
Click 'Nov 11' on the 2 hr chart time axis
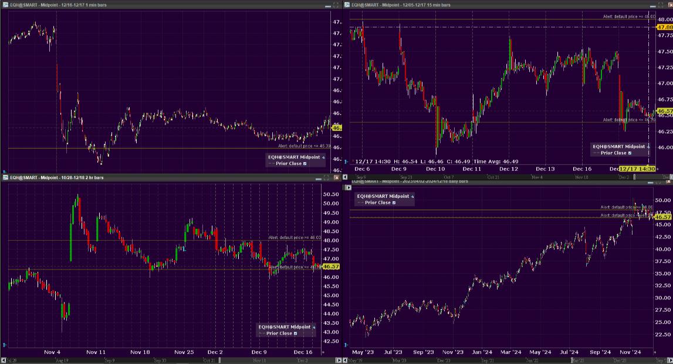(96, 352)
